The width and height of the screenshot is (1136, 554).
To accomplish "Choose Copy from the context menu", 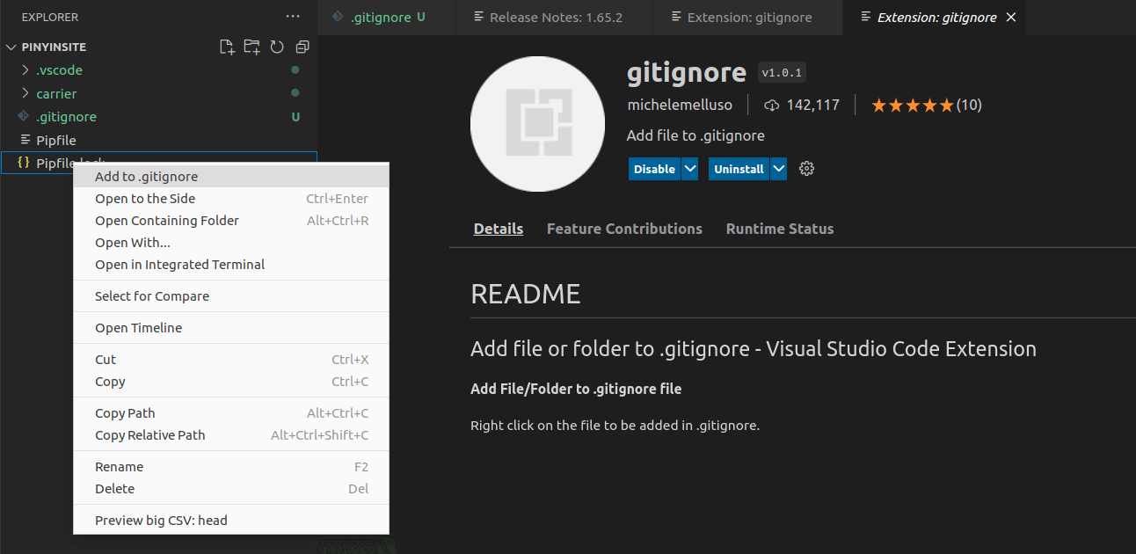I will coord(231,382).
